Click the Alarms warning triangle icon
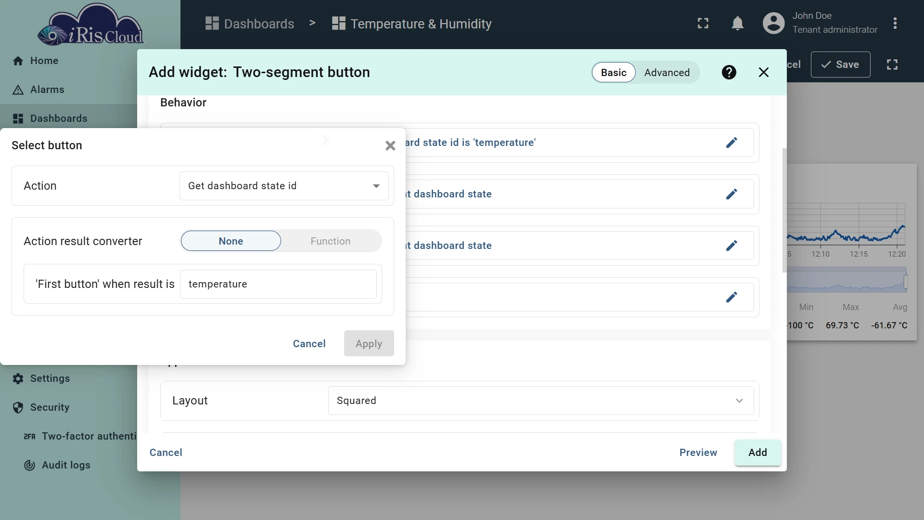The image size is (924, 520). [x=18, y=90]
